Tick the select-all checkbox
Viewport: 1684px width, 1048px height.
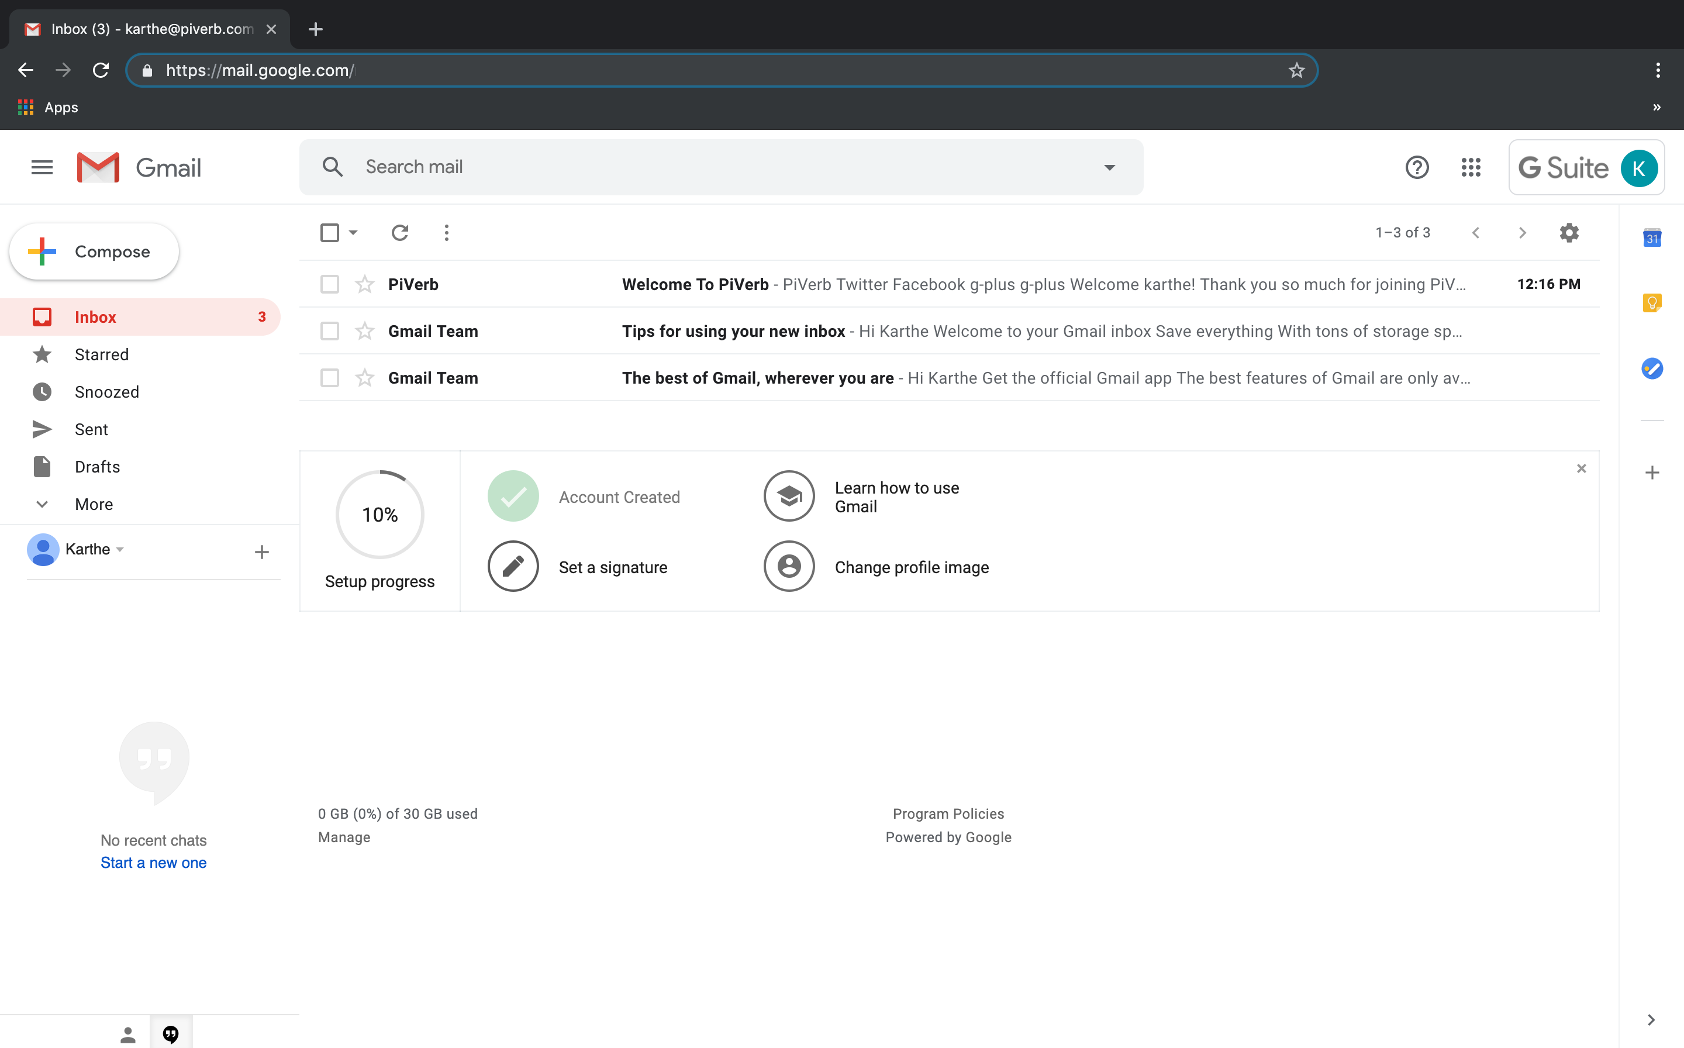click(x=330, y=233)
